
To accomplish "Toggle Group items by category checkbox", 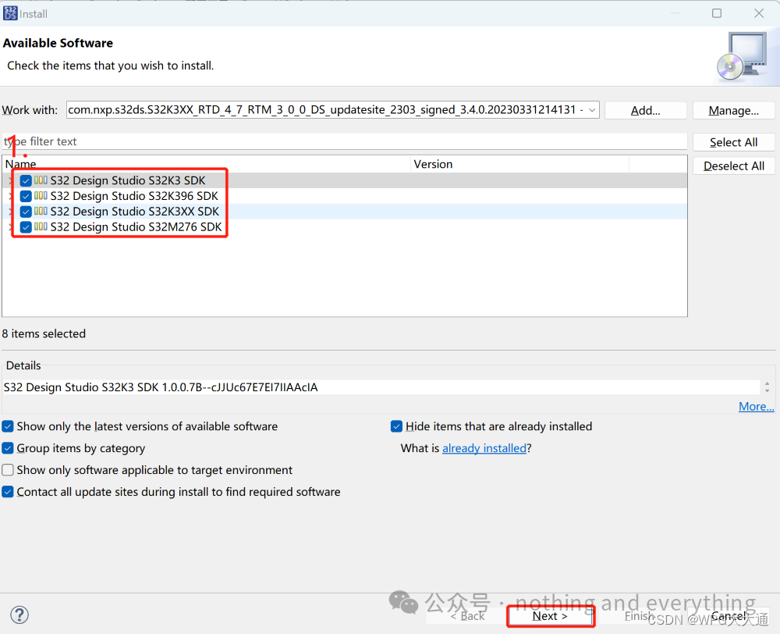I will tap(8, 448).
